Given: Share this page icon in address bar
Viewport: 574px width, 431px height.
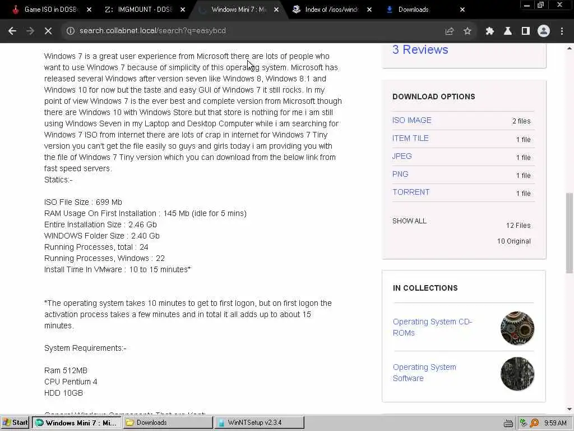Looking at the screenshot, I should [x=449, y=31].
